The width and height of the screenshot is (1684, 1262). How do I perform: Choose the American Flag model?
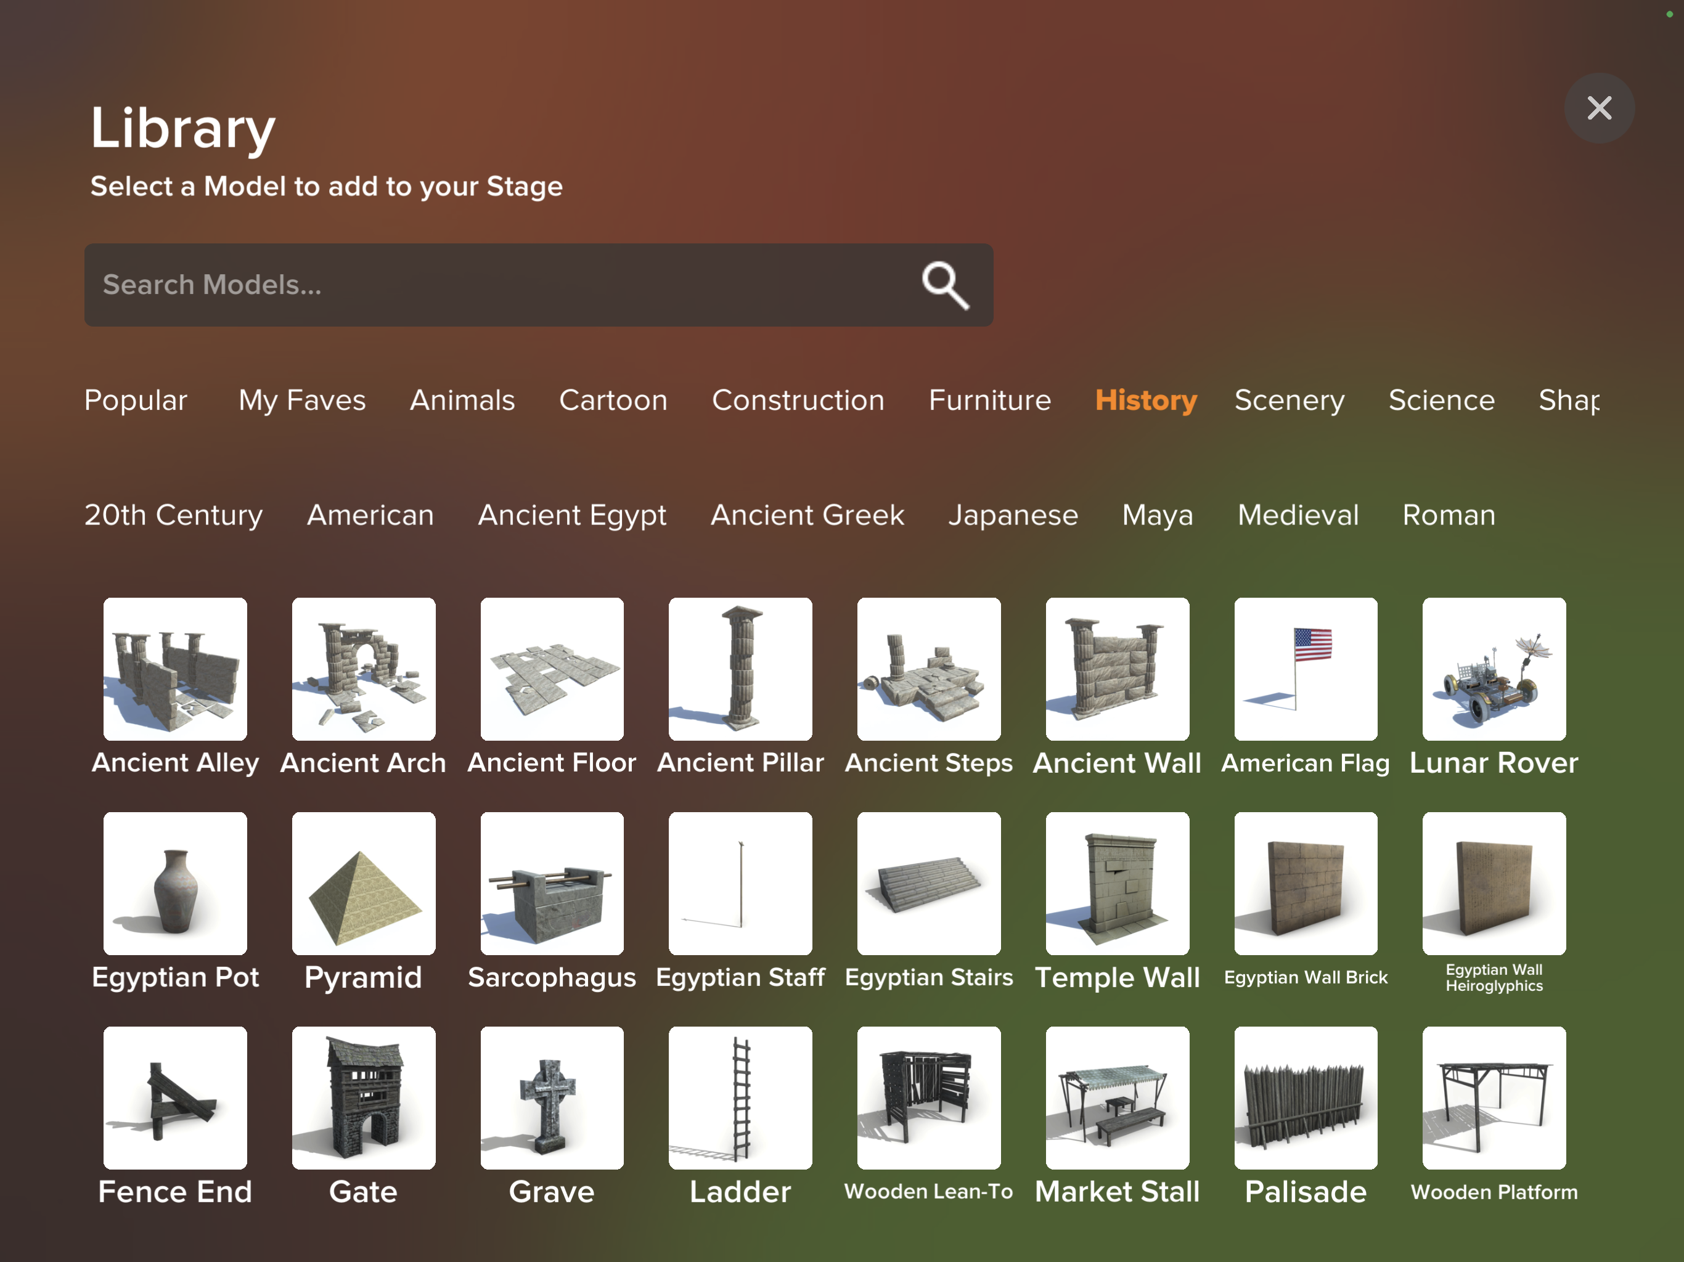[x=1305, y=669]
